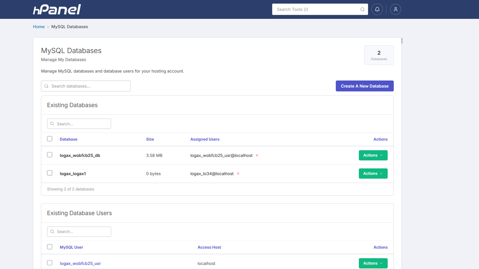
Task: Open Actions dropdown for logax_wobfcb25_db
Action: 373,155
